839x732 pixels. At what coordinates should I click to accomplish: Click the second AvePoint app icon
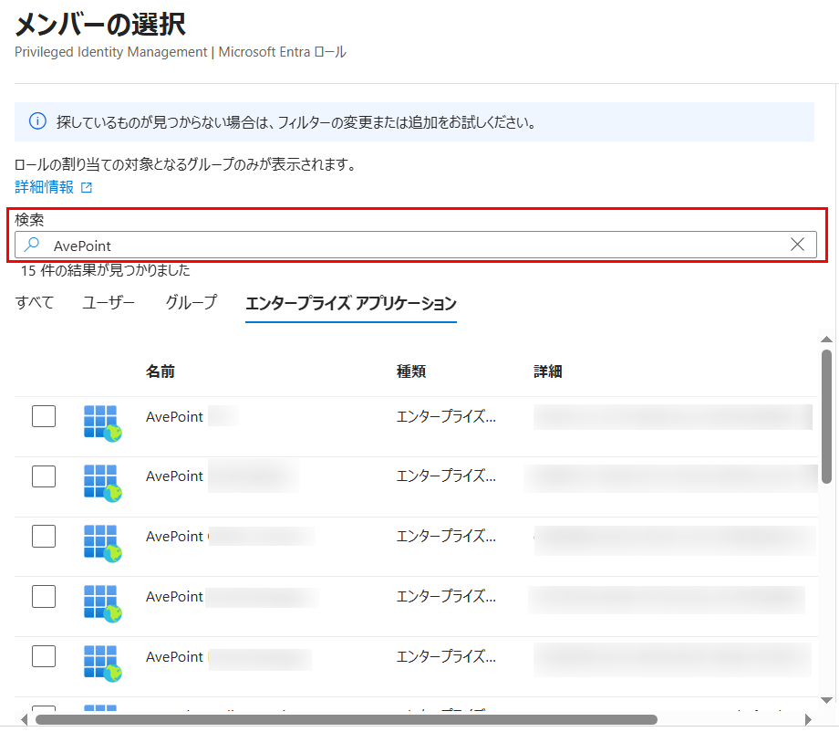pyautogui.click(x=103, y=483)
